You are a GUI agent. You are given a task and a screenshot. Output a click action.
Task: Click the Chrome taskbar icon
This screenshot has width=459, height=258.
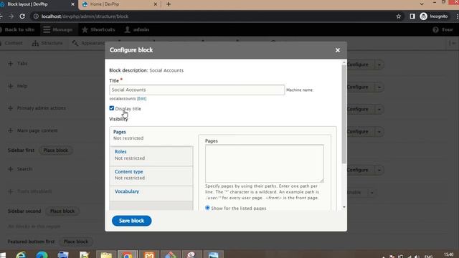coord(127,255)
